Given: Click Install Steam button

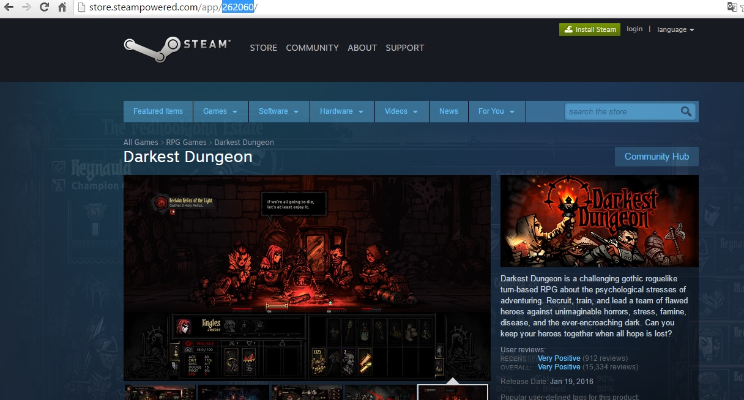Looking at the screenshot, I should pos(590,29).
